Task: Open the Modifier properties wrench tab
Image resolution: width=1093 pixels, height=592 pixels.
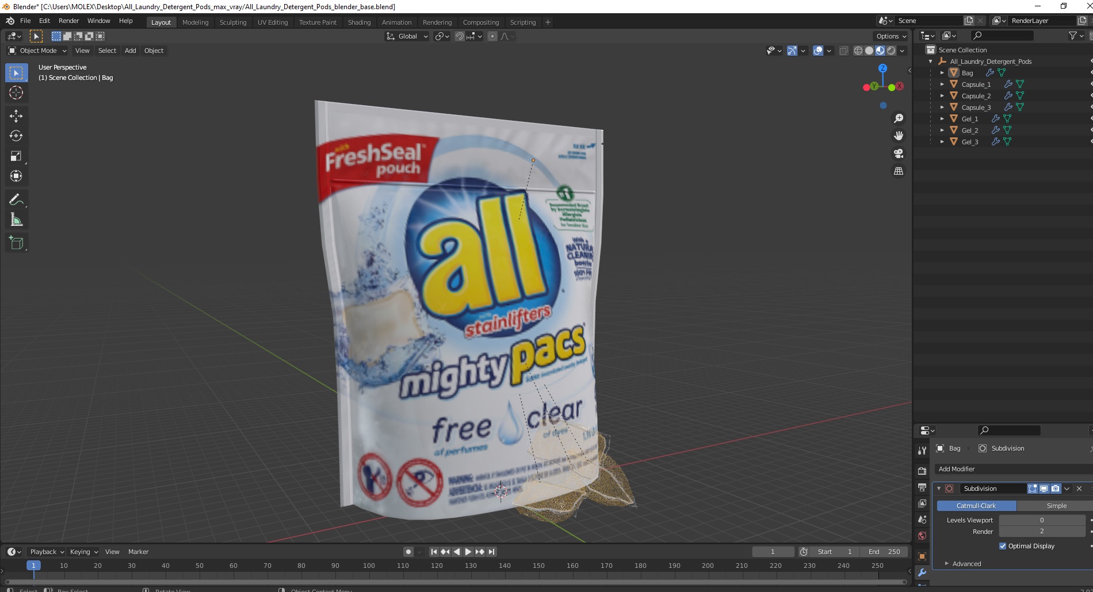Action: [922, 572]
